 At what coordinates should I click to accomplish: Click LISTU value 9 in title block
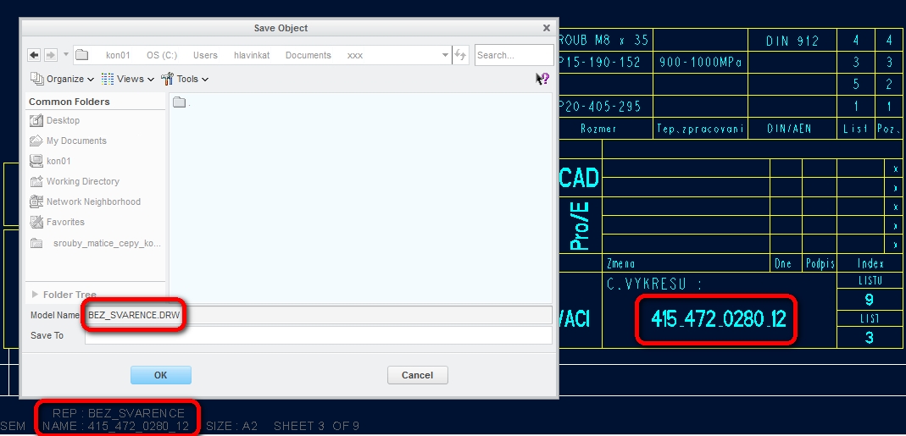click(x=869, y=300)
